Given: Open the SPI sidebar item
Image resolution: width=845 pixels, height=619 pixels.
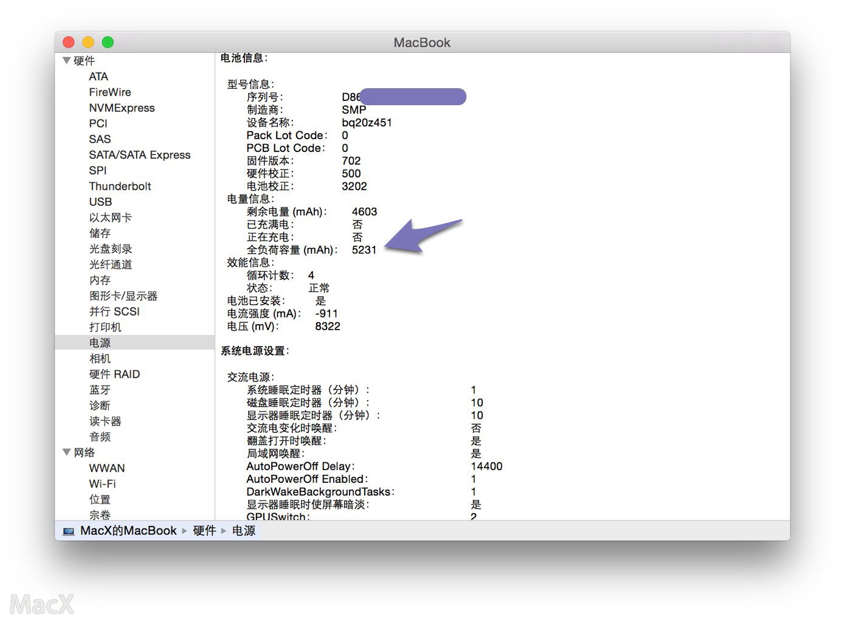Looking at the screenshot, I should (97, 171).
